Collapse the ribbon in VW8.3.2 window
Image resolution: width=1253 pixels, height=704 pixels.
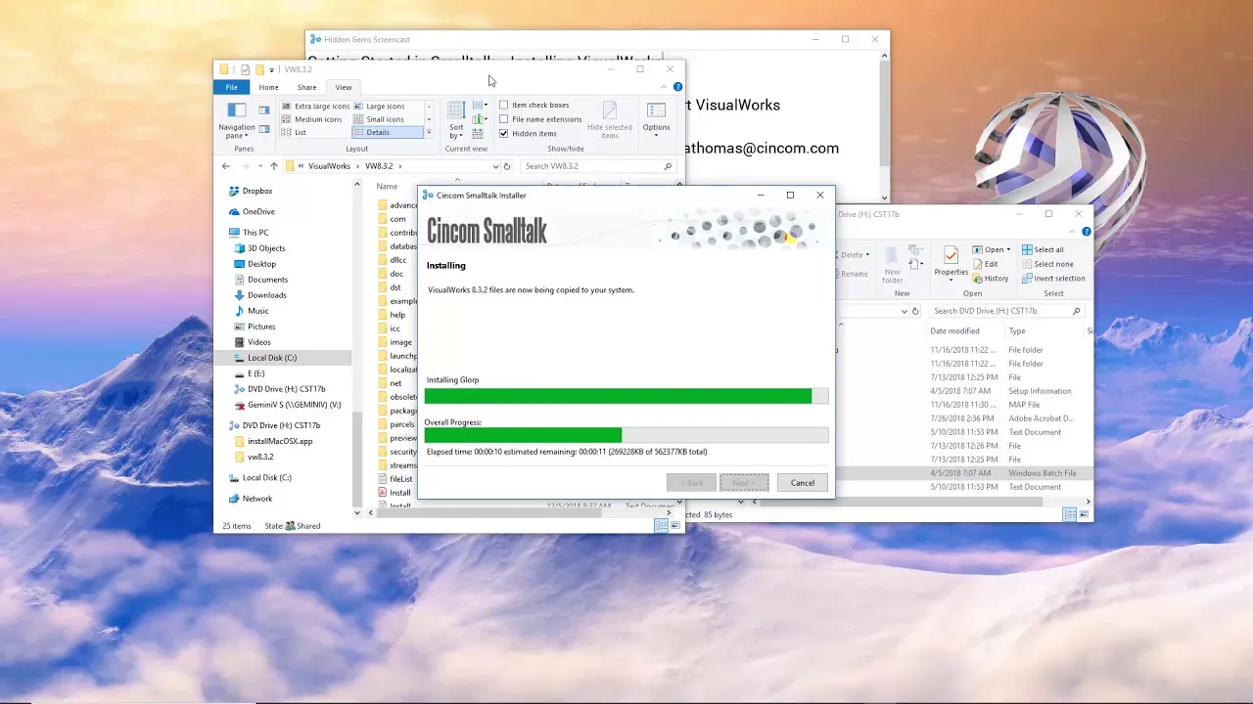pyautogui.click(x=665, y=87)
